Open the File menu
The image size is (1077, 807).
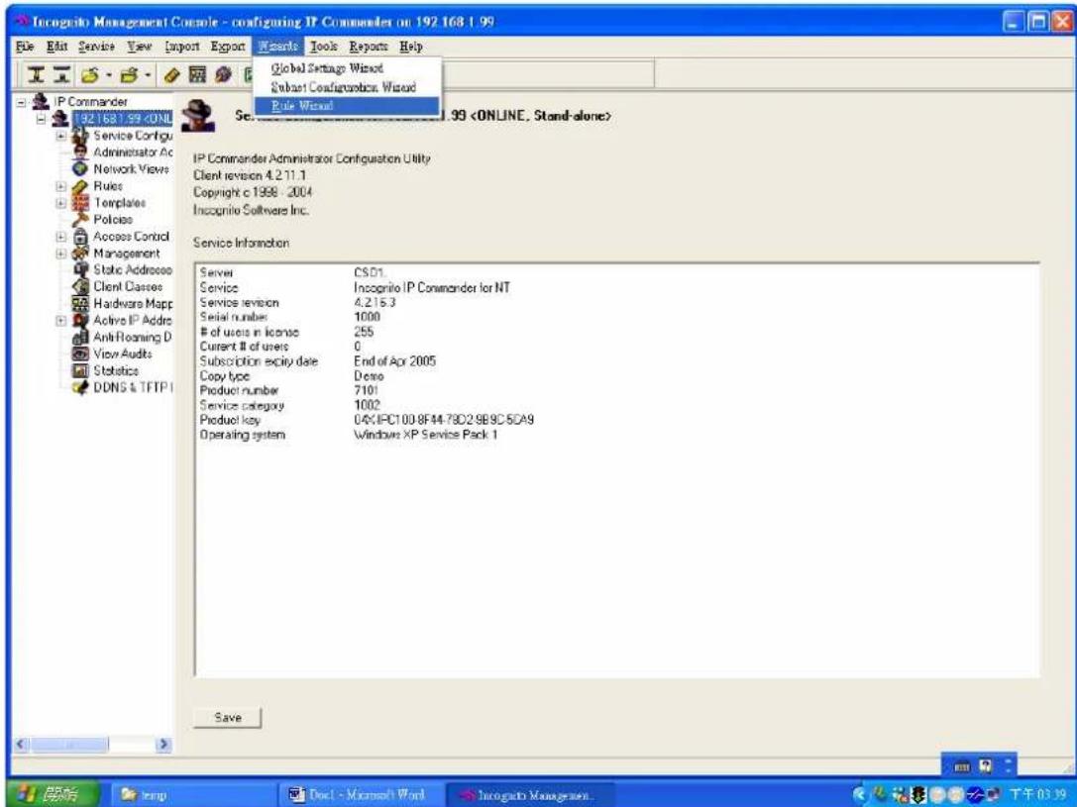24,47
